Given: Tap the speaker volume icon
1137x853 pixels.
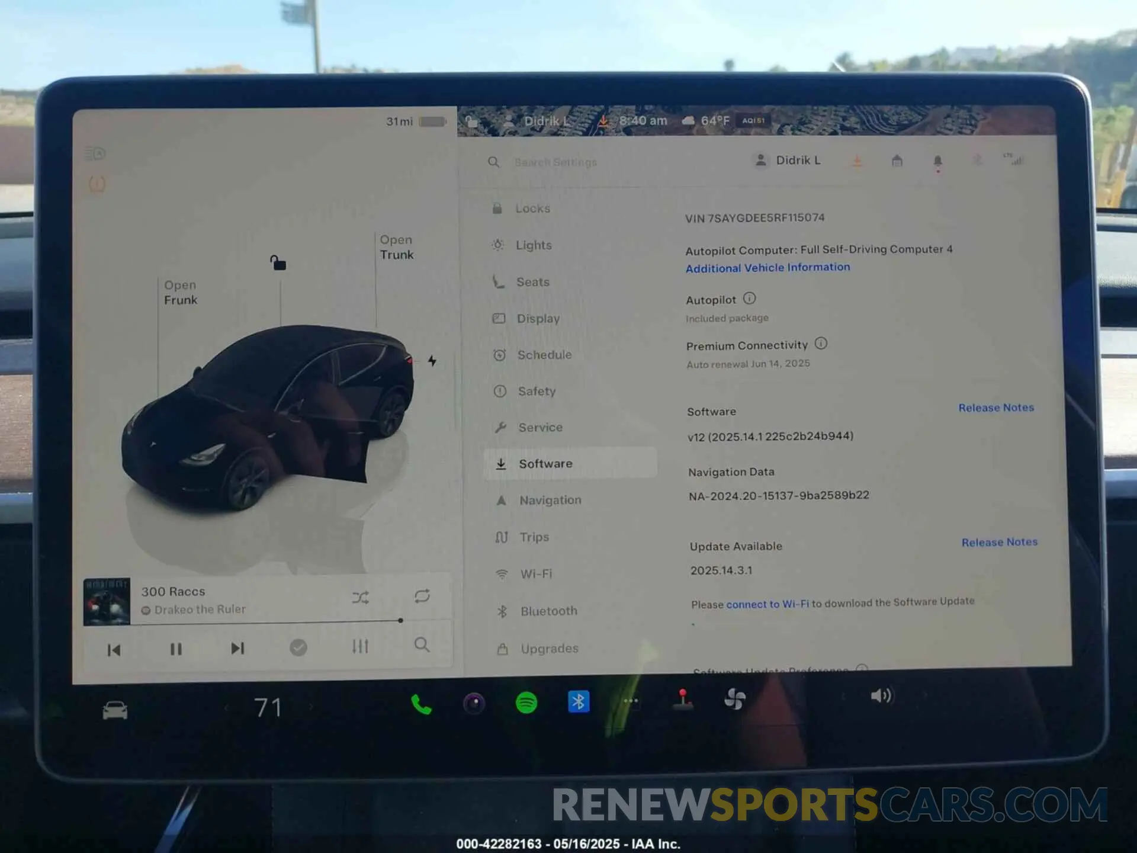Looking at the screenshot, I should tap(881, 695).
